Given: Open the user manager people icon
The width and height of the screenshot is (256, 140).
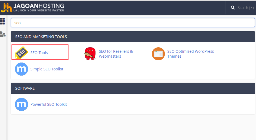Looking at the screenshot, I should (3, 34).
